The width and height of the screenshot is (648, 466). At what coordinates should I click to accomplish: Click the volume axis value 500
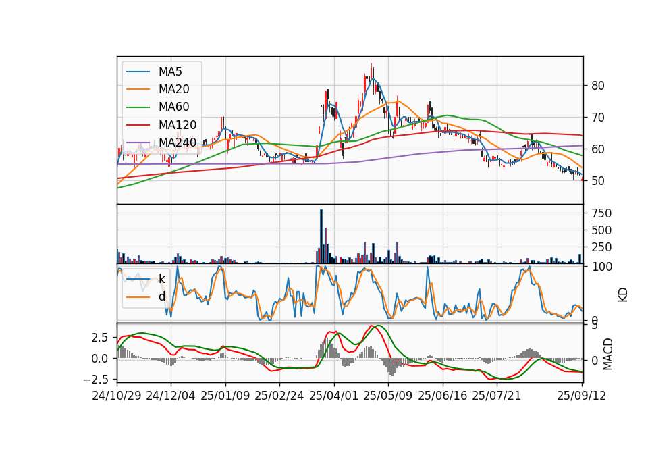[601, 230]
